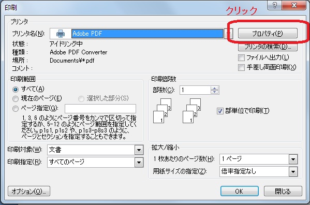Choose ページ指定 radio option
310x205 pixels.
pyautogui.click(x=16, y=109)
